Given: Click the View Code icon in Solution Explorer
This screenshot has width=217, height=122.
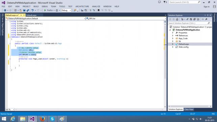Looking at the screenshot, I should (x=202, y=19).
